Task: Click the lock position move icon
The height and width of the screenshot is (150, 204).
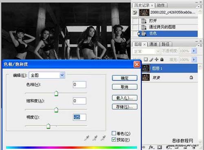Action: [157, 59]
